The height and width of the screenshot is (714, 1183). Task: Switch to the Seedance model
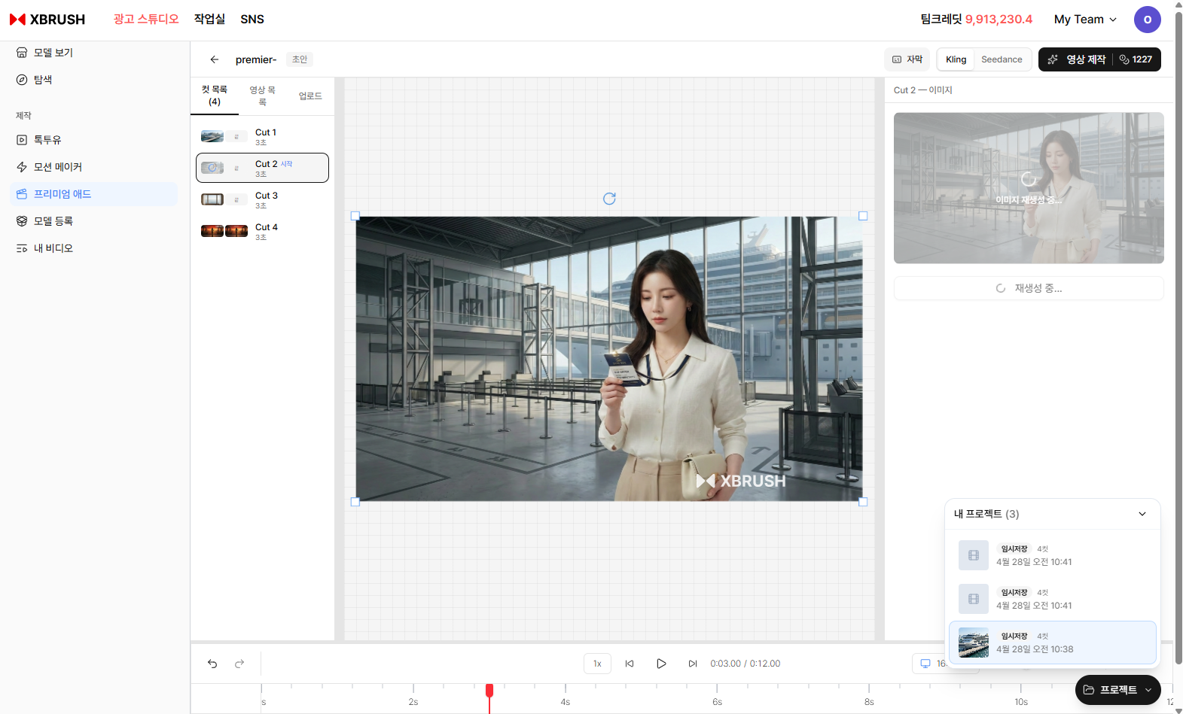1002,59
